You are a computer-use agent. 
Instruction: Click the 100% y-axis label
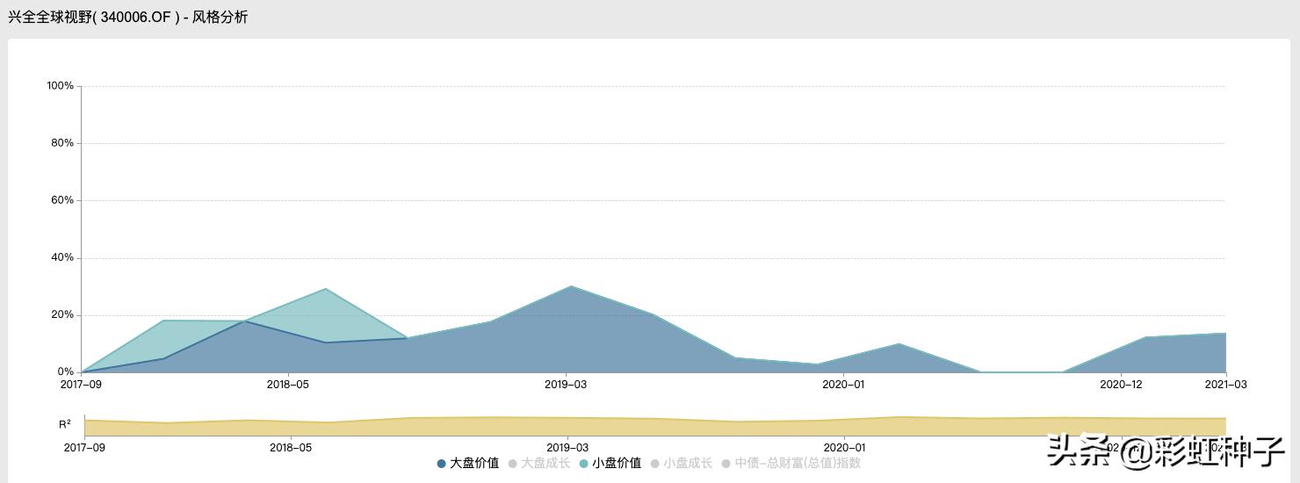(x=60, y=86)
